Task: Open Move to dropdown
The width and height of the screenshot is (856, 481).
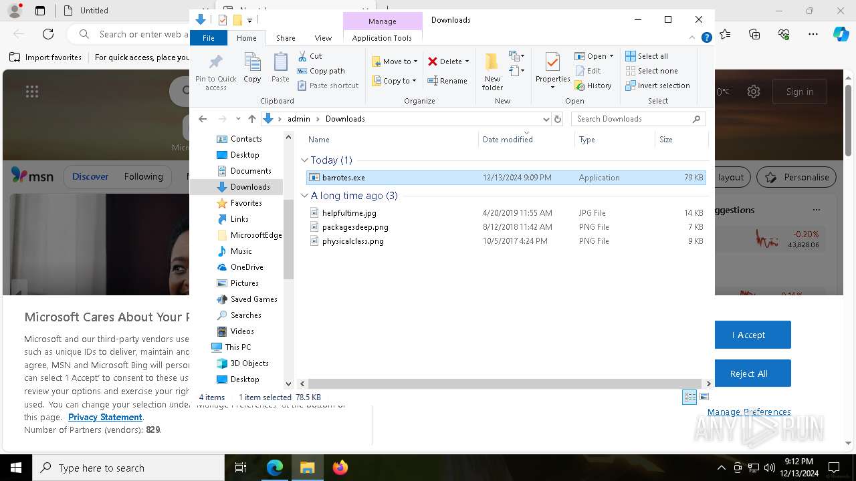Action: pyautogui.click(x=395, y=61)
